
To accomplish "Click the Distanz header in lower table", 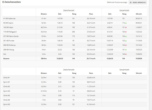I will [x=44, y=73].
